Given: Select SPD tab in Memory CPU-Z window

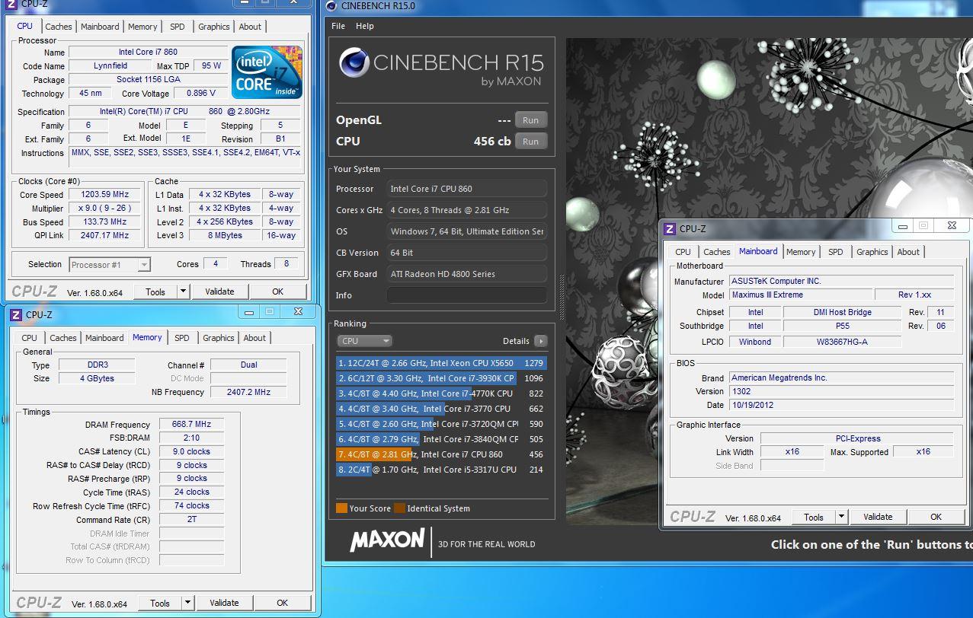Looking at the screenshot, I should pos(182,338).
